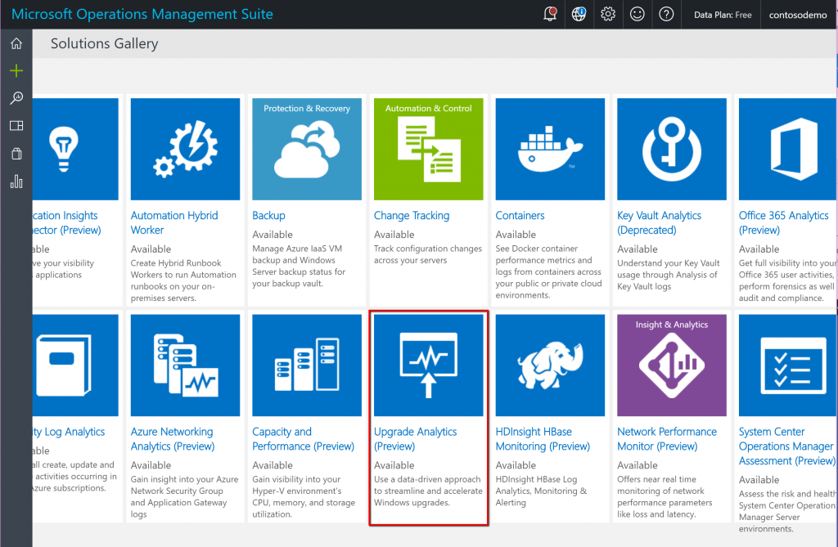The width and height of the screenshot is (838, 547).
Task: Click the Capacity and Performance servers tile image
Action: (x=307, y=365)
